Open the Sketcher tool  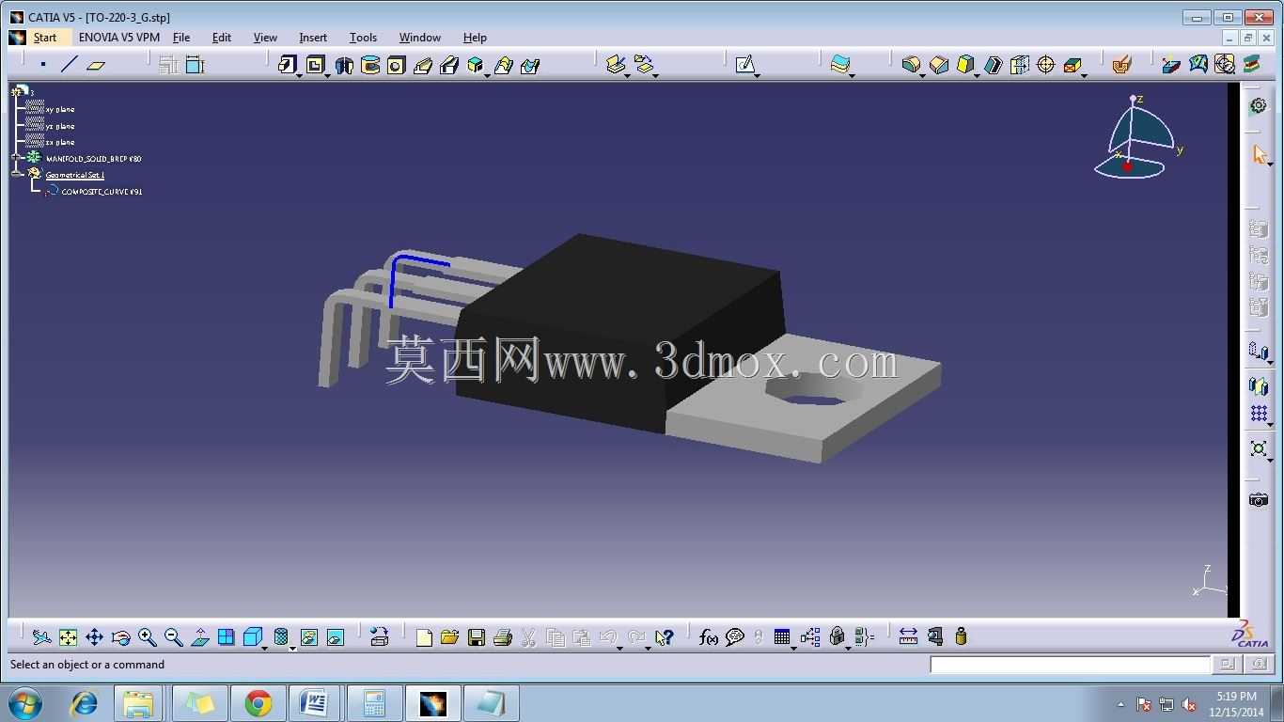744,65
